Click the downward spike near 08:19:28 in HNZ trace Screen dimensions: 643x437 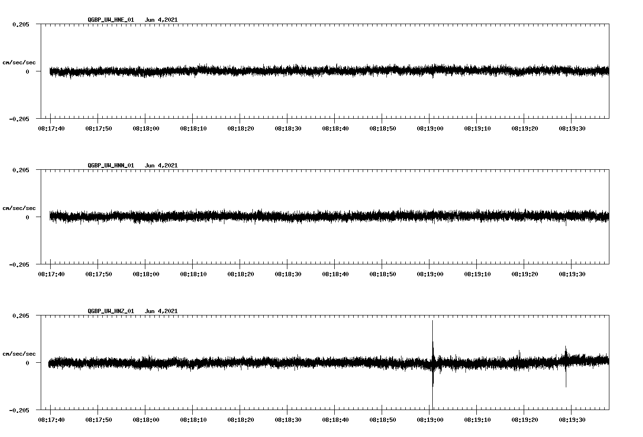[x=566, y=376]
